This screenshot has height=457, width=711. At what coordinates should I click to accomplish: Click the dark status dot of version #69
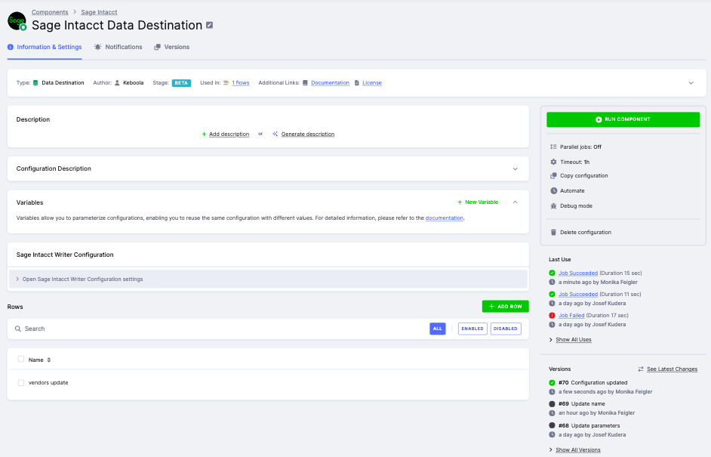pos(552,404)
